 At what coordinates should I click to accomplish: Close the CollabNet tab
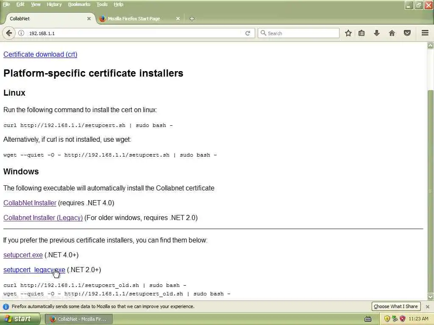coord(89,19)
